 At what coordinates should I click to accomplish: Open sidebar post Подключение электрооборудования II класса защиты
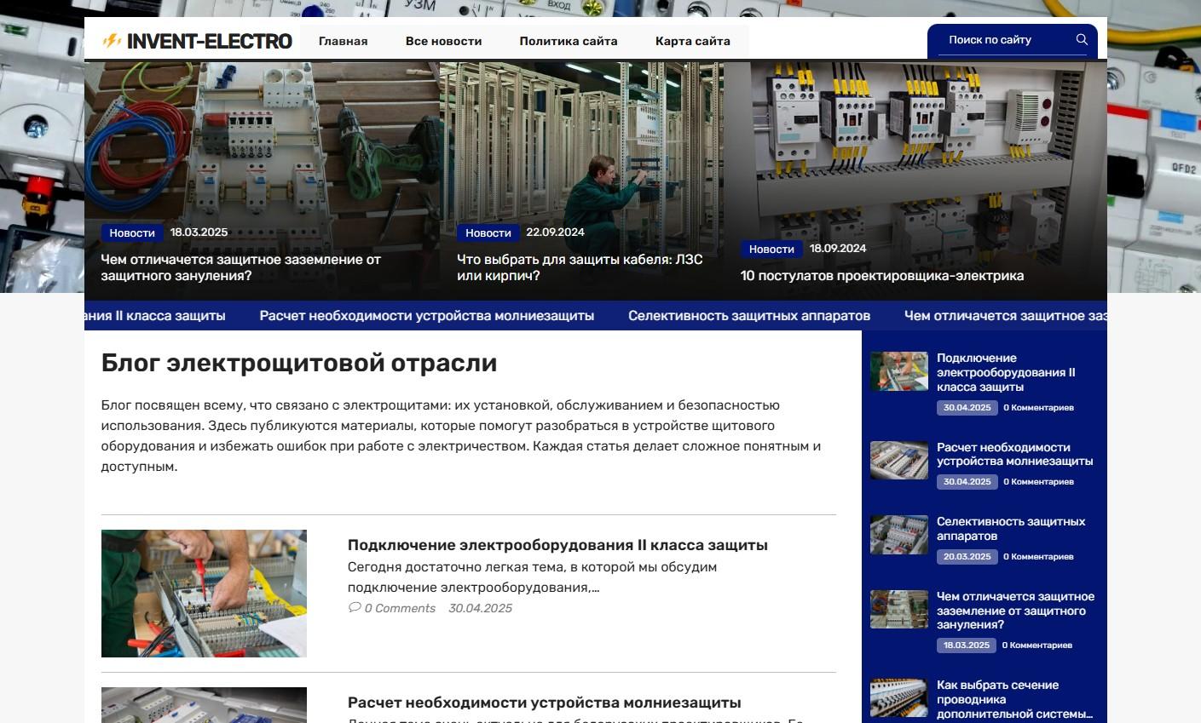pyautogui.click(x=1006, y=372)
